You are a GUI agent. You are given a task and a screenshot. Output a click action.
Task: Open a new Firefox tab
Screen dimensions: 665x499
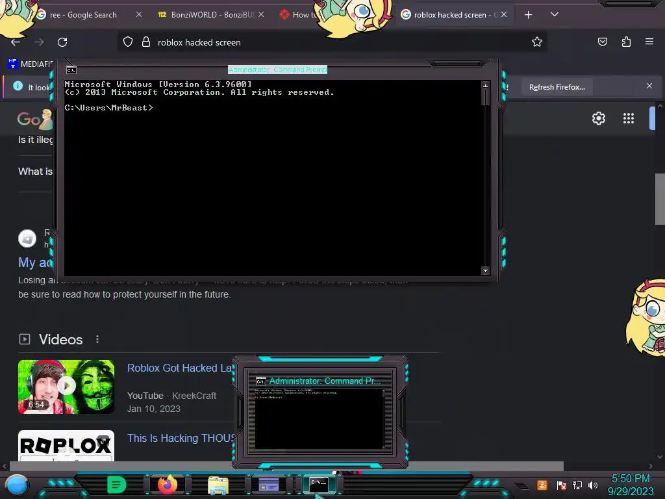[x=528, y=15]
